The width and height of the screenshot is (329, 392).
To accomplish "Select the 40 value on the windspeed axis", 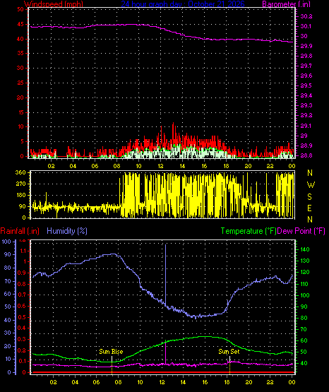I will click(x=20, y=39).
